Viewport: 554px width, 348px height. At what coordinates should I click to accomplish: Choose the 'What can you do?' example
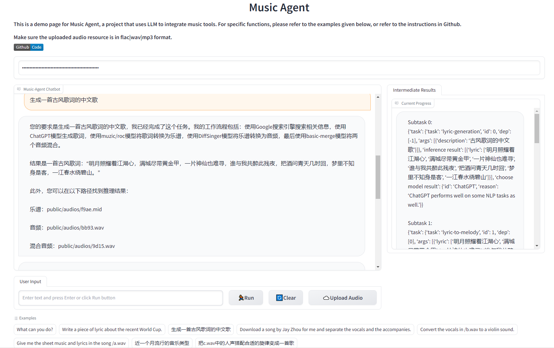tap(35, 330)
